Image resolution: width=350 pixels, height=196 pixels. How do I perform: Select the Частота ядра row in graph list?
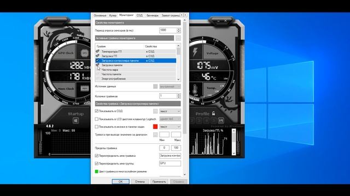point(136,70)
